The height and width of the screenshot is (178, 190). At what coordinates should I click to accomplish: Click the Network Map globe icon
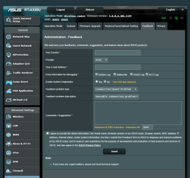[x=9, y=37]
